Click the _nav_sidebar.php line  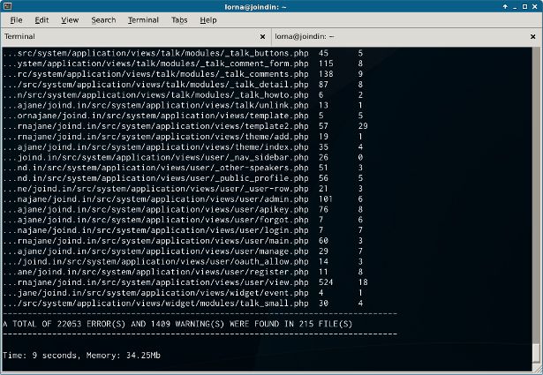click(x=183, y=157)
